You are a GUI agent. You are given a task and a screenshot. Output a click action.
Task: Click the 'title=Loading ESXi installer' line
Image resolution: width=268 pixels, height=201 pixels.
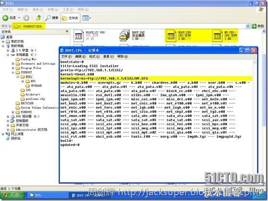click(89, 66)
